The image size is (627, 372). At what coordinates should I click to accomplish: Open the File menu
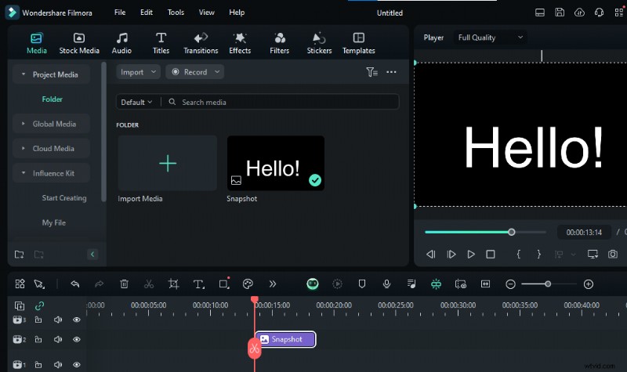120,13
